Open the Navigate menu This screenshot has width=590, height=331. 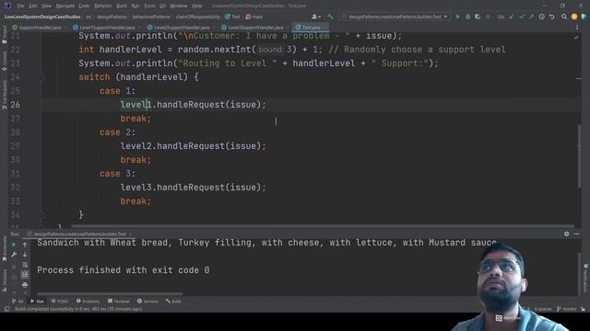point(65,6)
